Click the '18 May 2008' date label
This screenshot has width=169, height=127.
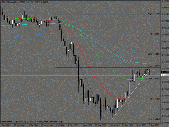coord(47,125)
